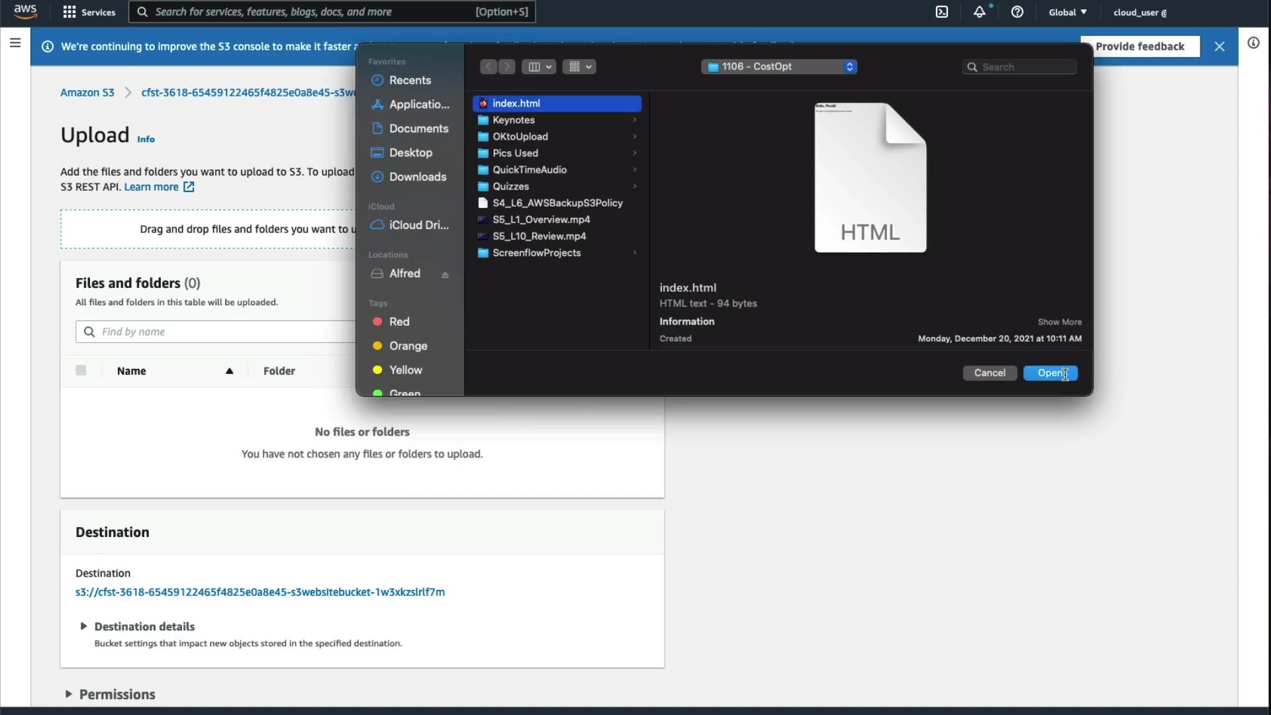Check the select-all checkbox in files table

81,371
